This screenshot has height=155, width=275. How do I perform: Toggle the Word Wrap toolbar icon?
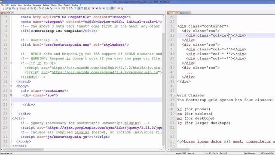pyautogui.click(x=71, y=8)
